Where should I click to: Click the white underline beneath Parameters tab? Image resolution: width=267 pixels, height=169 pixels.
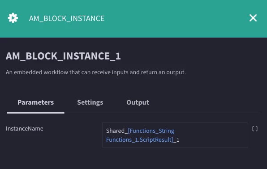pos(35,113)
